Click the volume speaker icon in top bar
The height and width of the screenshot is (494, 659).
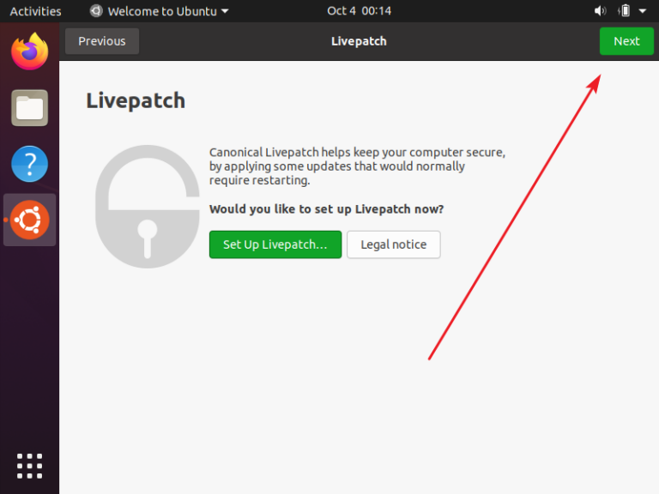pos(600,11)
